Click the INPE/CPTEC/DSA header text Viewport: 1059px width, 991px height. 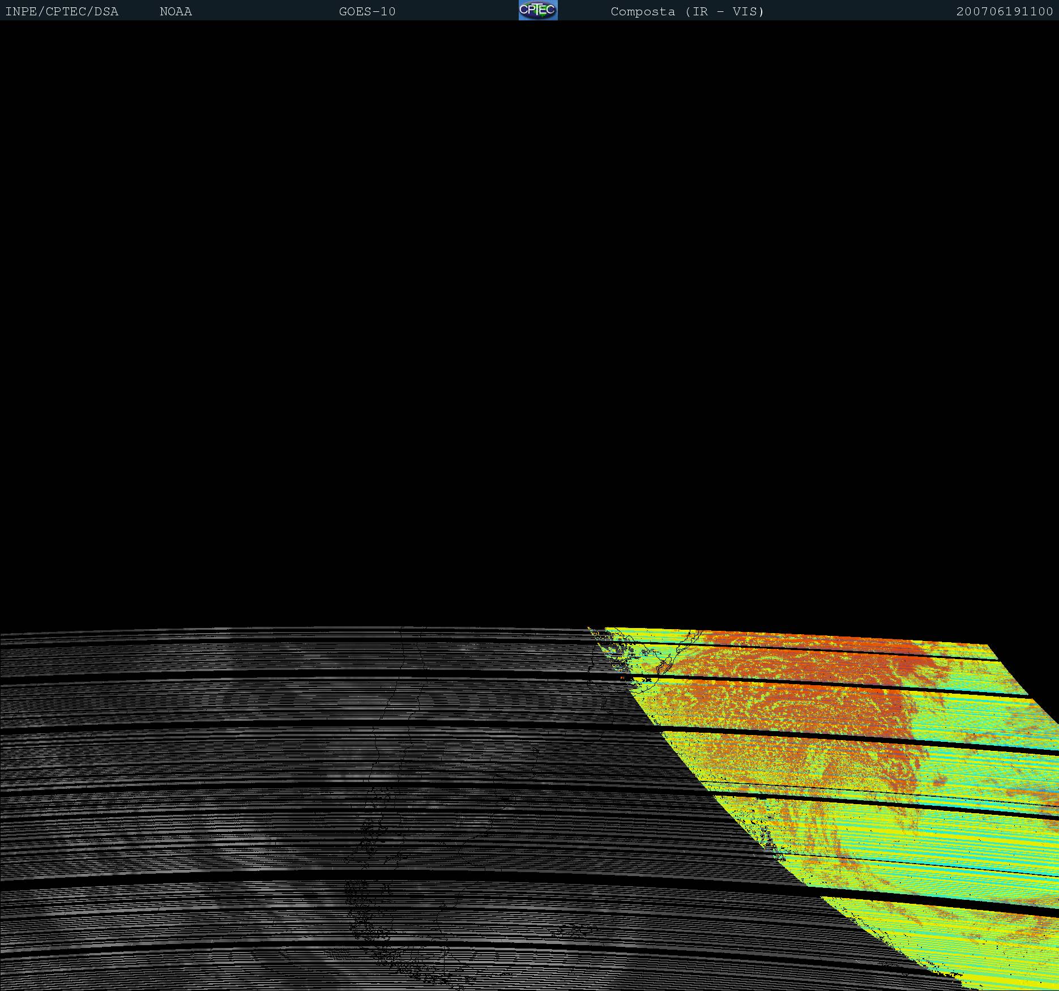(x=62, y=11)
